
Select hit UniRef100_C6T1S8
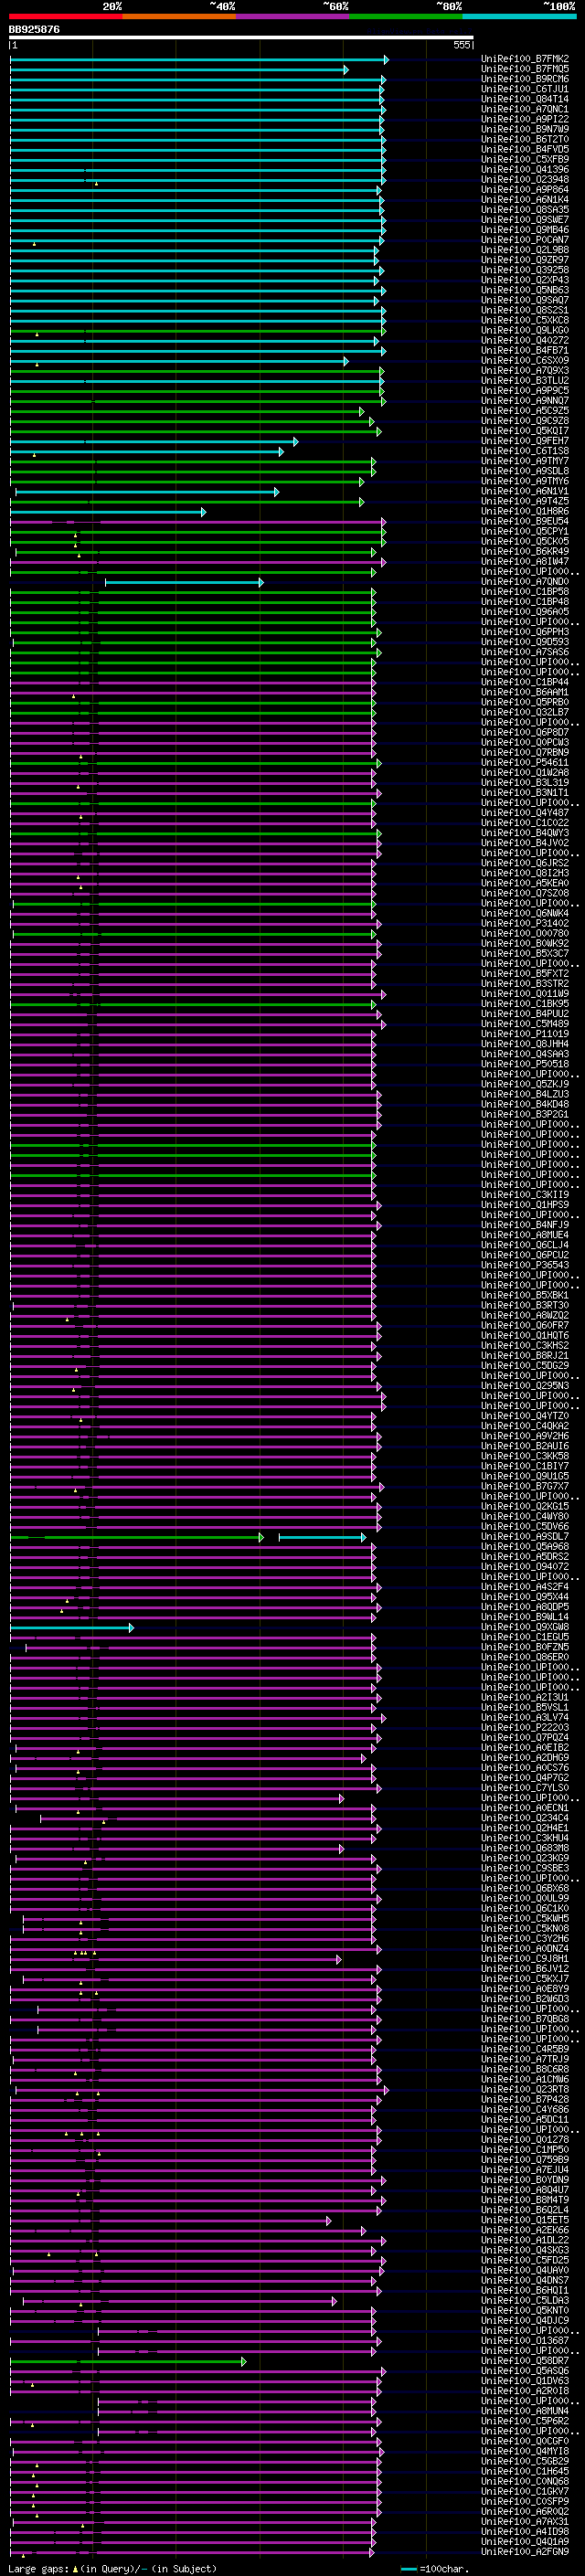[x=525, y=451]
